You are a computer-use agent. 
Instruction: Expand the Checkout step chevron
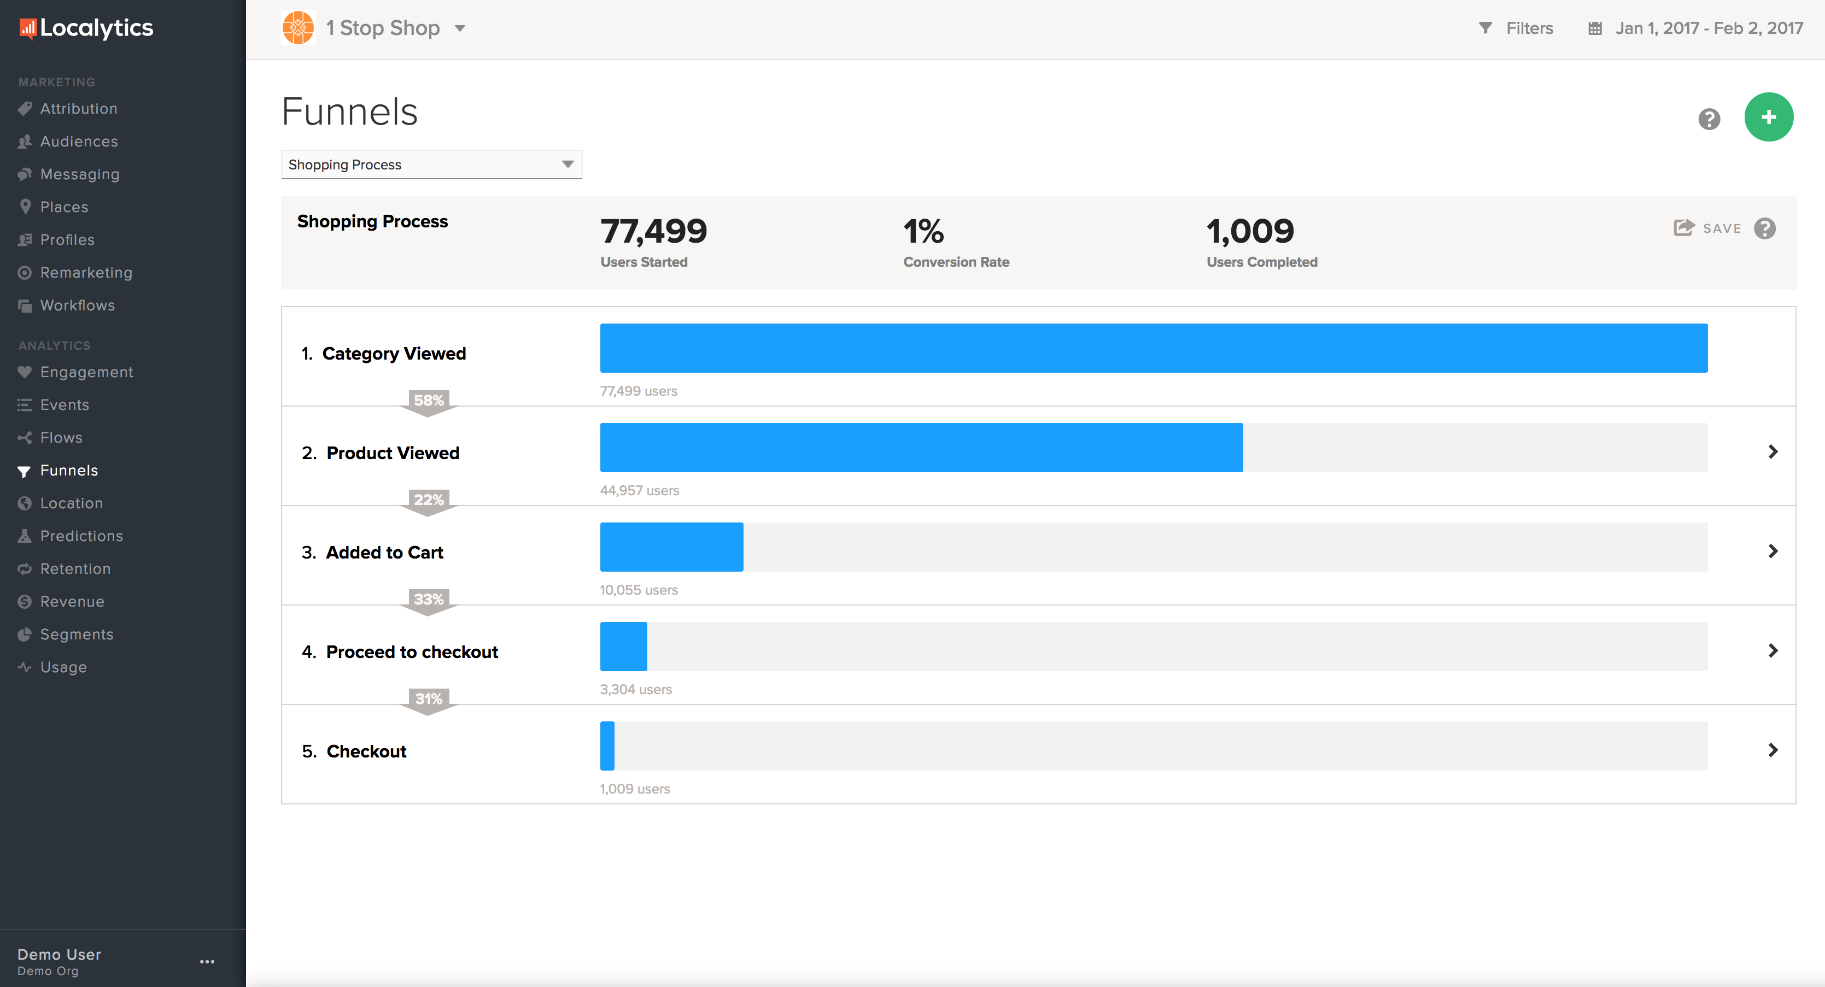click(1772, 750)
